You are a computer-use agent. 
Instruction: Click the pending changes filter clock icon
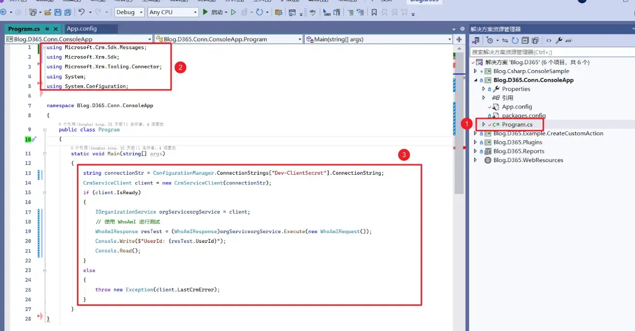pyautogui.click(x=489, y=40)
